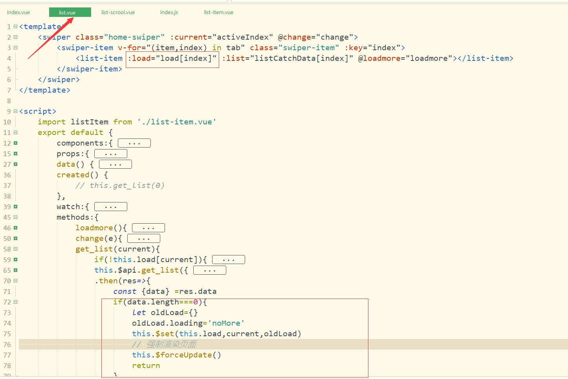
Task: Click the 'noMore' string on line 74
Action: pos(226,323)
